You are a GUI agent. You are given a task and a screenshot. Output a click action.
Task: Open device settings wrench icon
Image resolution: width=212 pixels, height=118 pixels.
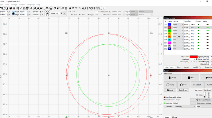click(58, 8)
